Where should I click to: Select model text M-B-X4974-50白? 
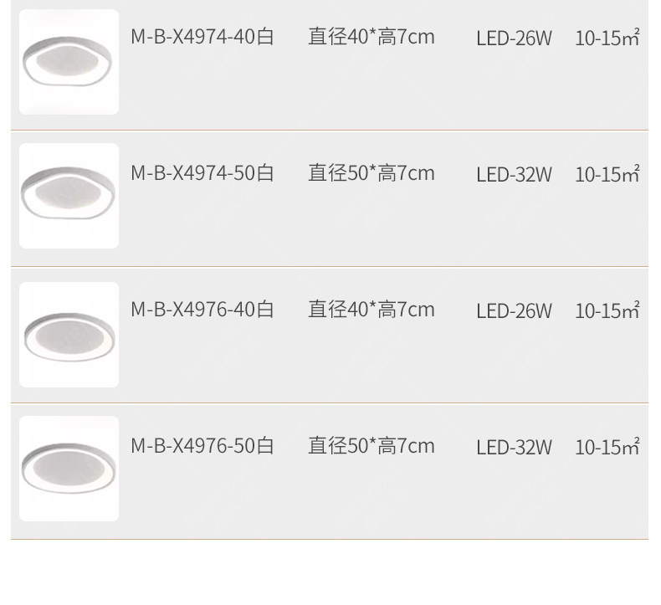pos(202,173)
